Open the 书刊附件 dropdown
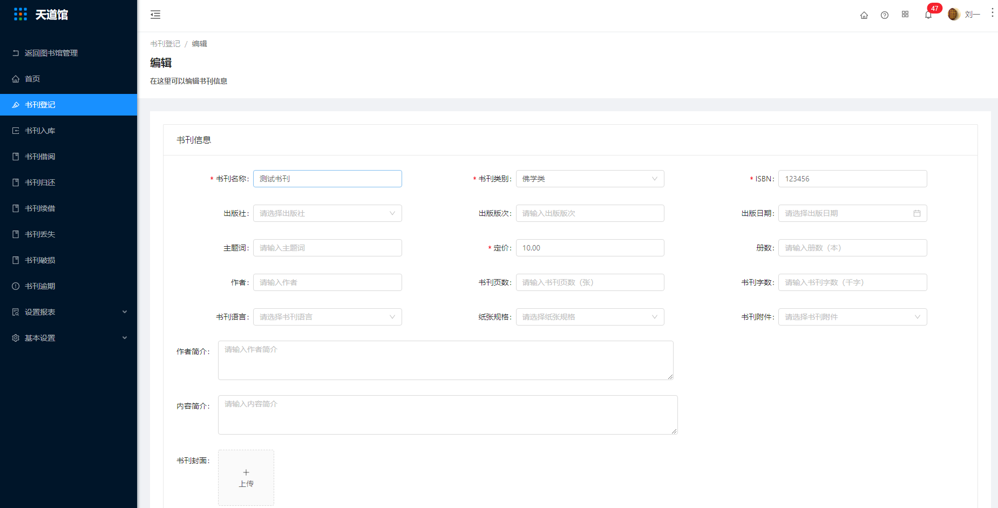Image resolution: width=998 pixels, height=508 pixels. [x=853, y=317]
